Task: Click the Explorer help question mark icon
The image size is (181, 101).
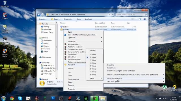Action: click(x=145, y=19)
